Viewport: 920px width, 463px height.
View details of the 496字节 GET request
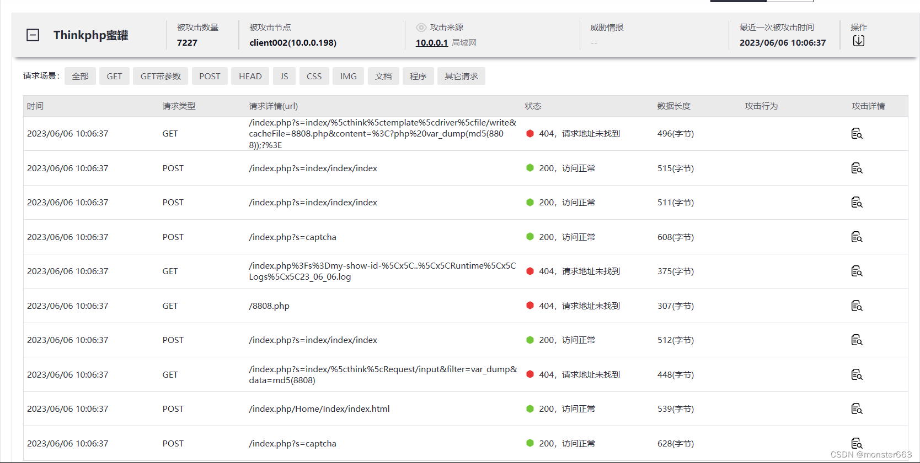[x=857, y=133]
